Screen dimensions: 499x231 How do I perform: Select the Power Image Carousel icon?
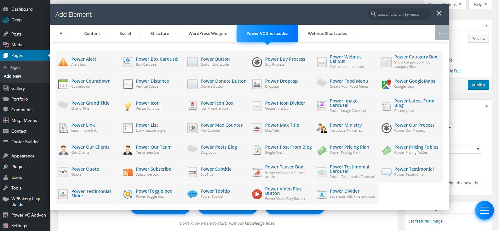tap(322, 106)
